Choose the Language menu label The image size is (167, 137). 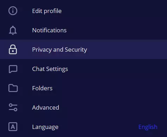tap(45, 127)
